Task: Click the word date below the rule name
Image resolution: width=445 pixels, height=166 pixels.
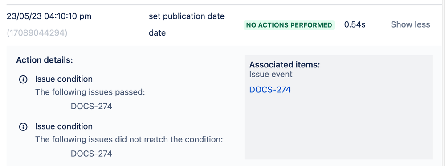Action: point(157,33)
